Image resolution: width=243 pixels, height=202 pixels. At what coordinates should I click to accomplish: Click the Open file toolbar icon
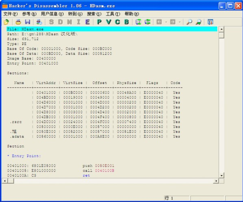(6, 22)
